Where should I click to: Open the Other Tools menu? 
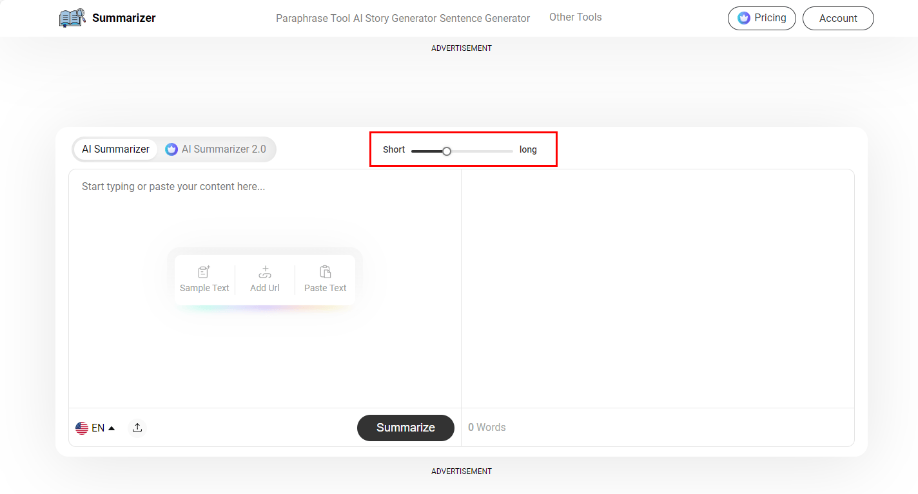coord(575,17)
